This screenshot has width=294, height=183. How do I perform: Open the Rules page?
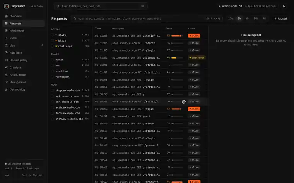(24, 38)
